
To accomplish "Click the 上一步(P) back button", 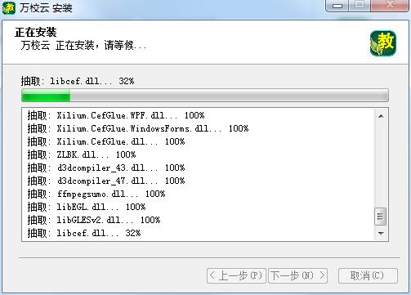I will (x=236, y=275).
